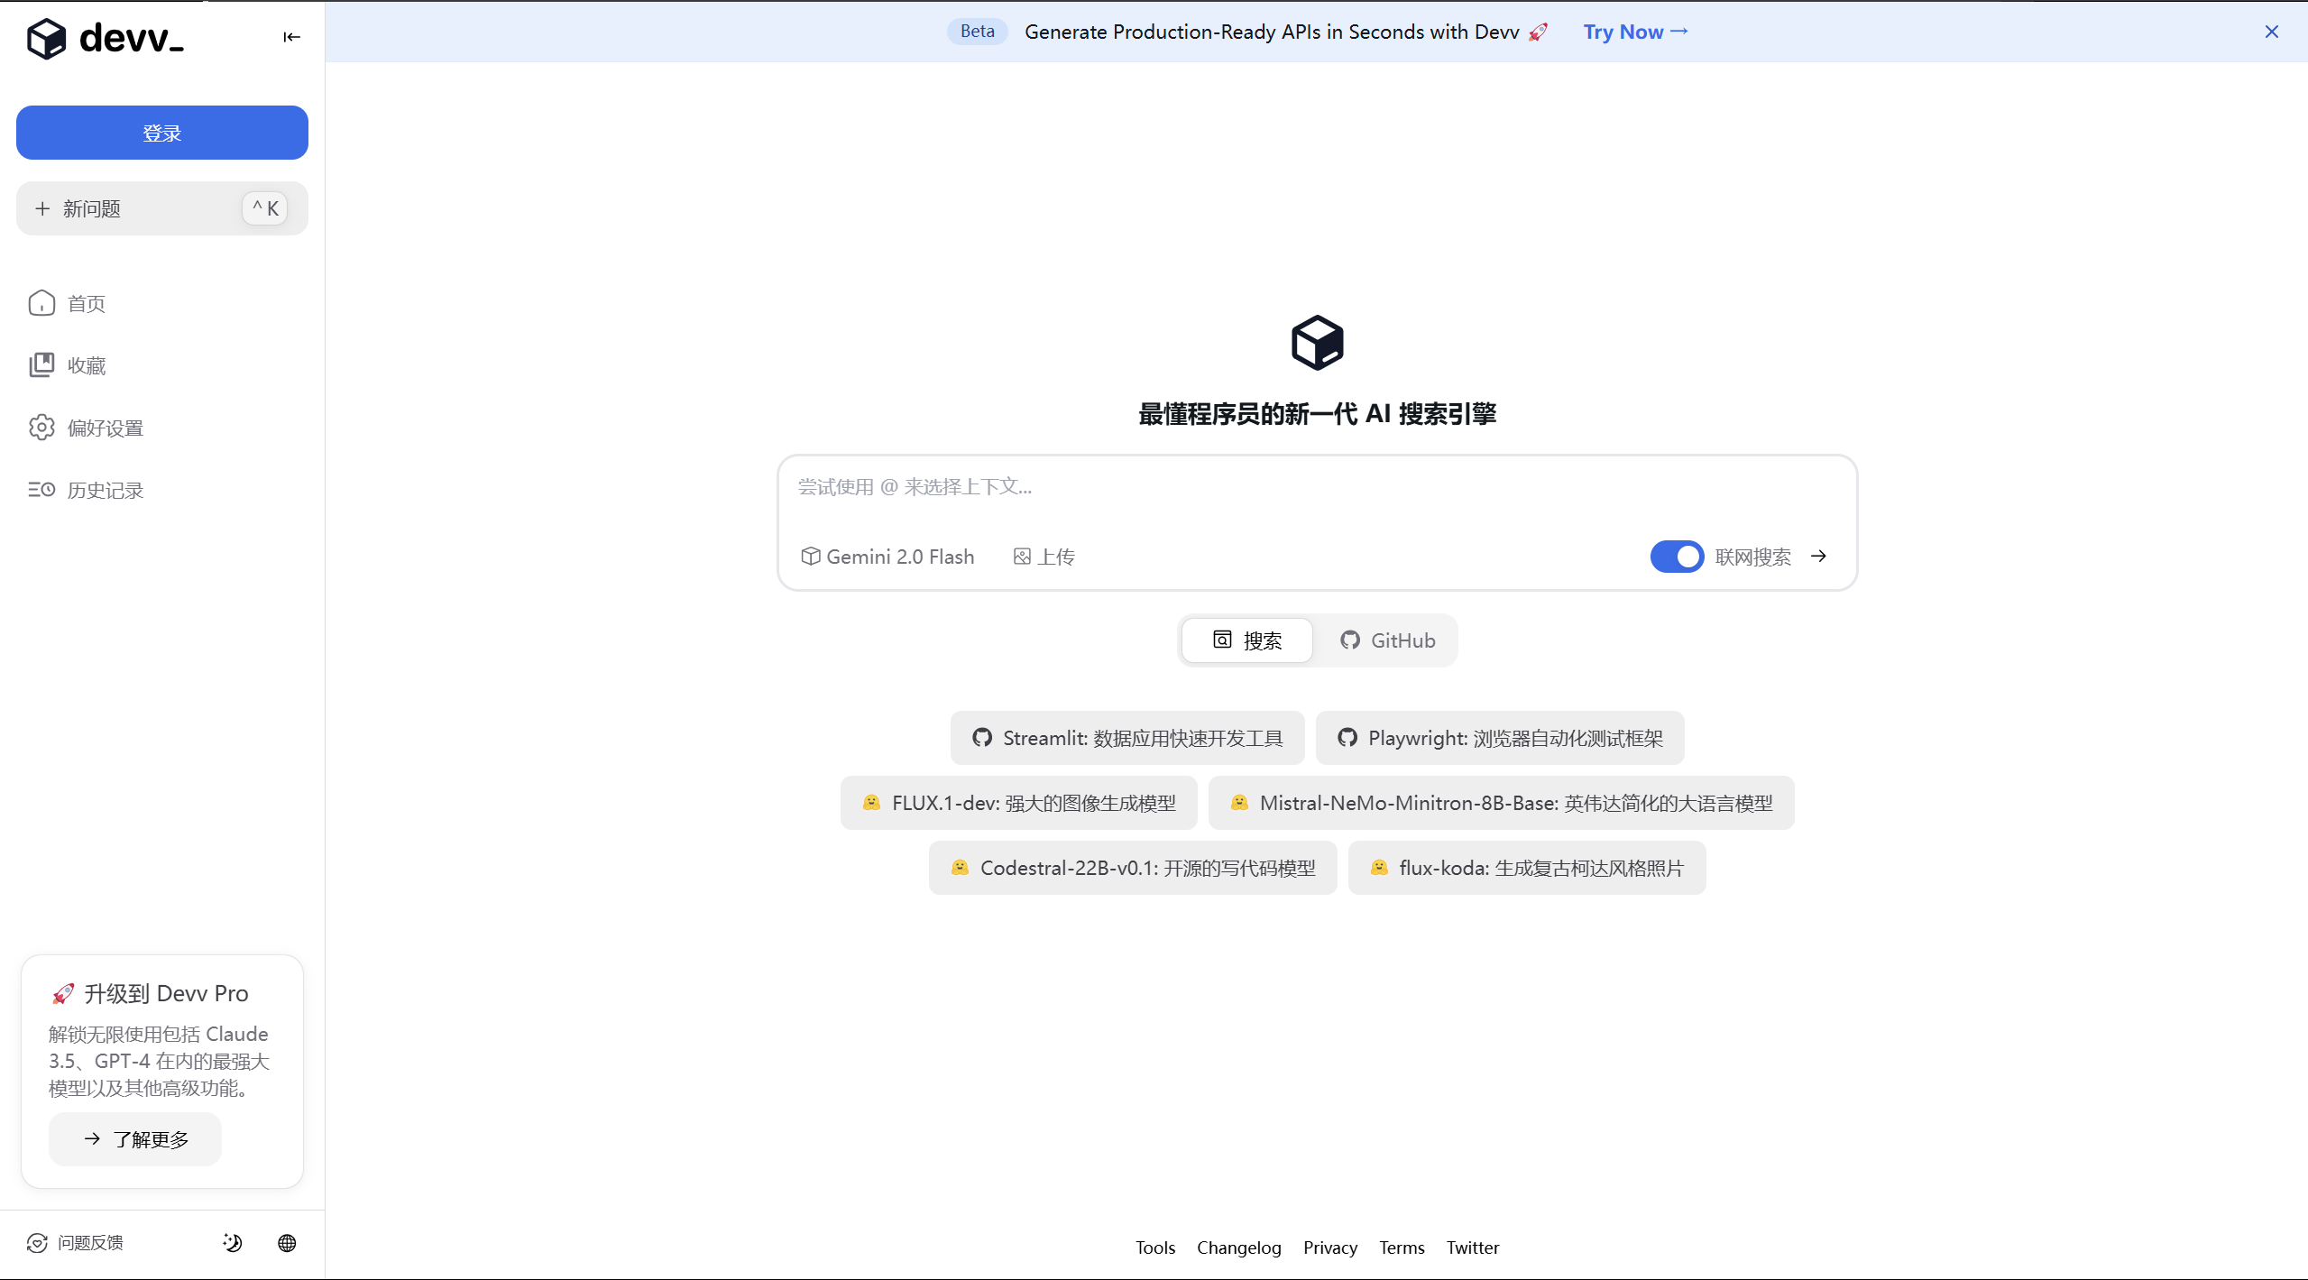Image resolution: width=2308 pixels, height=1280 pixels.
Task: Open 问题反馈 feedback
Action: tap(75, 1243)
